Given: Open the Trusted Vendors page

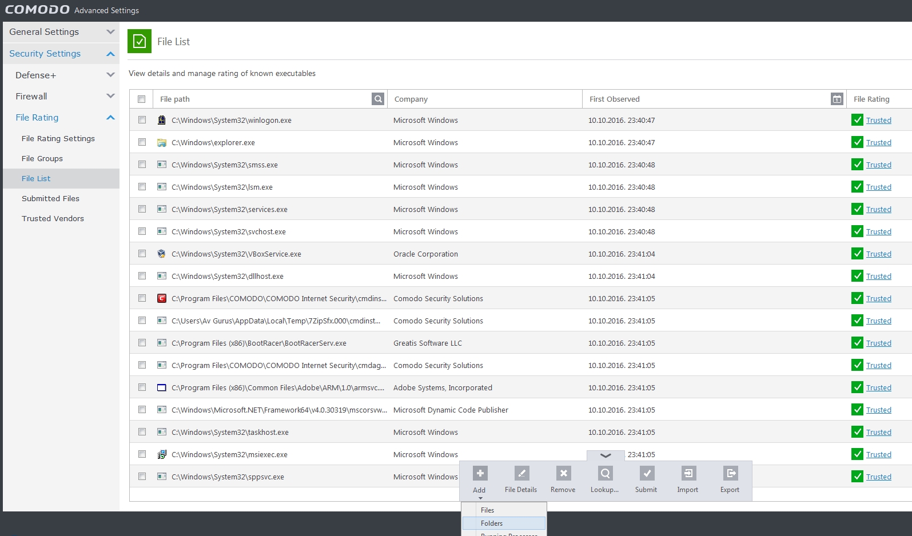Looking at the screenshot, I should 53,218.
